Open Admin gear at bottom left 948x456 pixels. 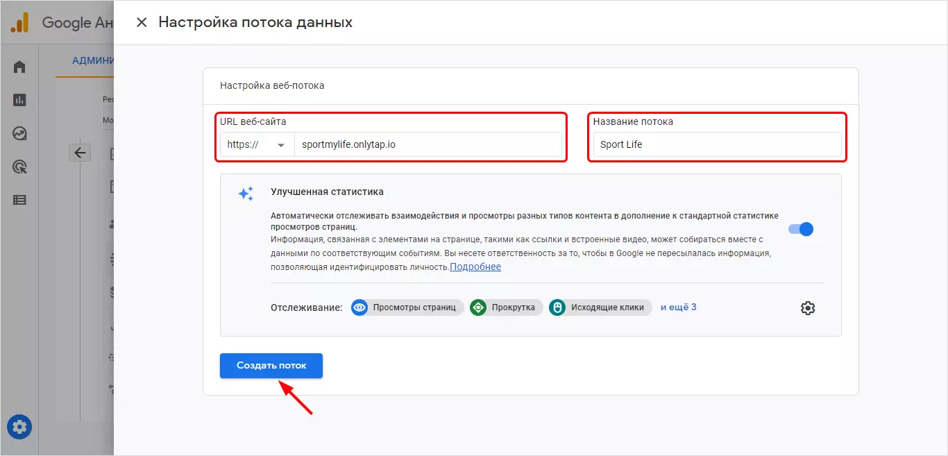[x=19, y=425]
